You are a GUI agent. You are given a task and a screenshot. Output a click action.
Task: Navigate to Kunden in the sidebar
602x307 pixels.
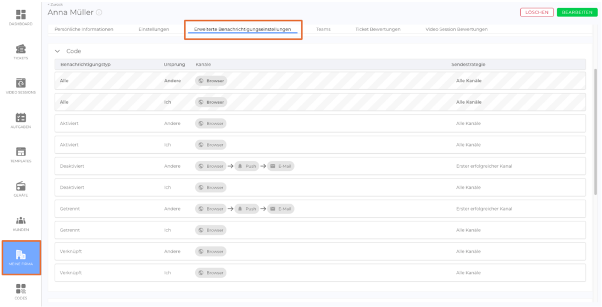[21, 221]
